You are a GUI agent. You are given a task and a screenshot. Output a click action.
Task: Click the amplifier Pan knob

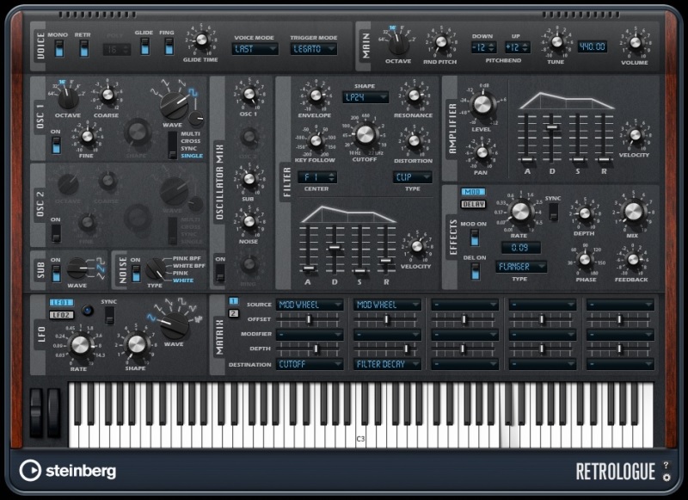pyautogui.click(x=482, y=152)
